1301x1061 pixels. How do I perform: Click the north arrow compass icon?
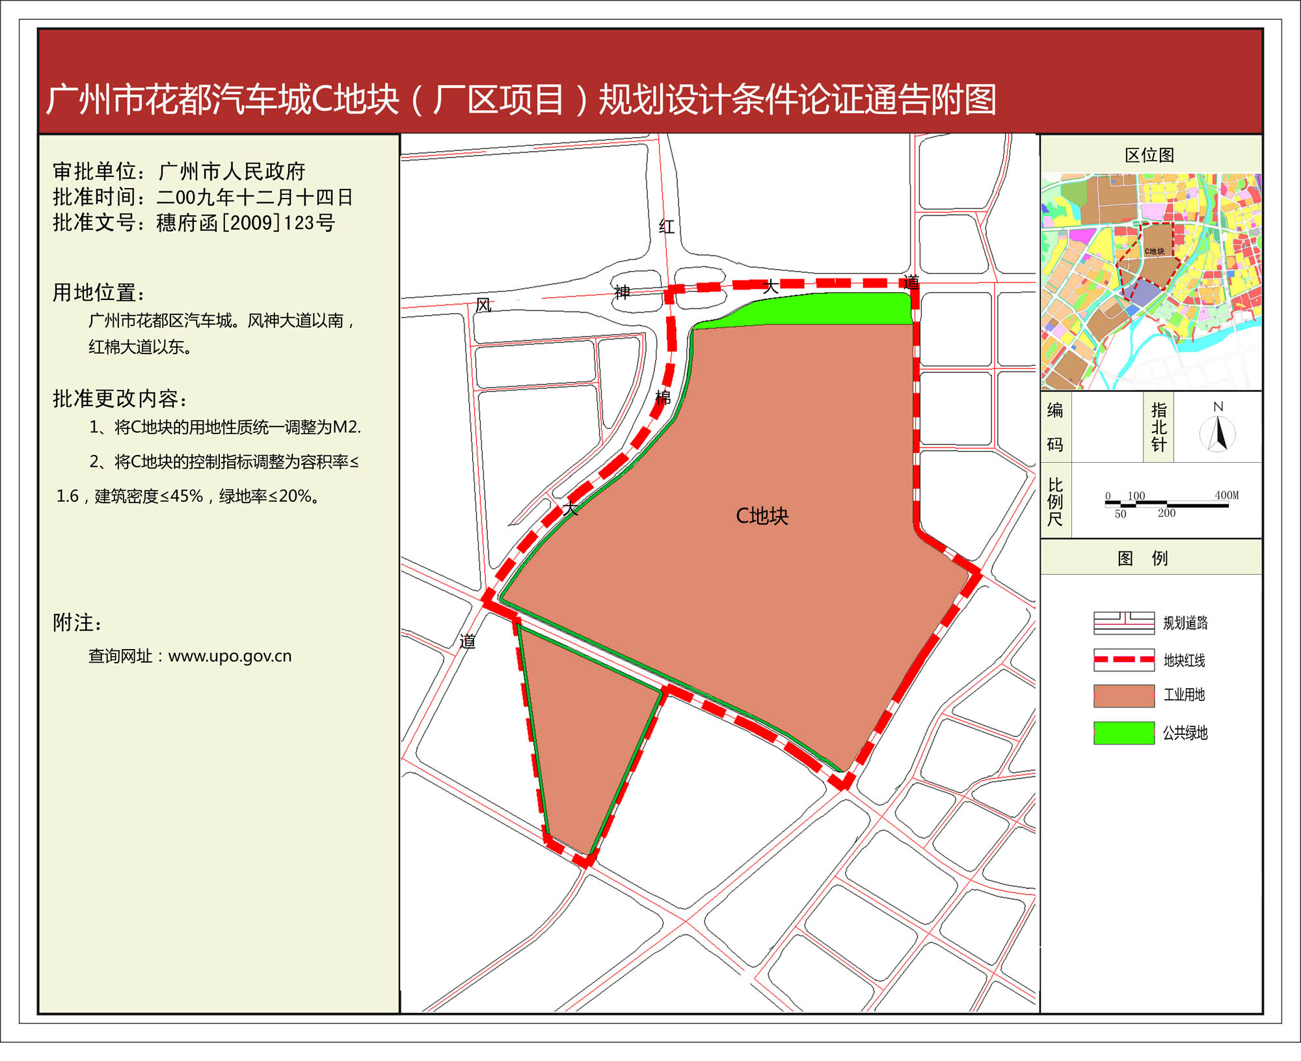click(x=1217, y=433)
